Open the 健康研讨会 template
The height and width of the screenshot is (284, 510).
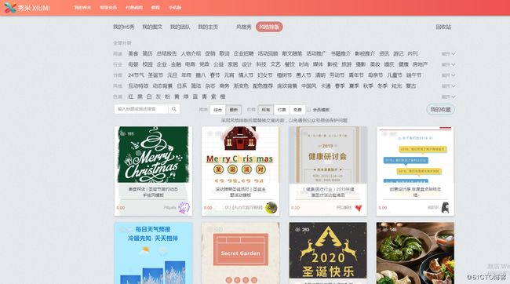point(328,171)
